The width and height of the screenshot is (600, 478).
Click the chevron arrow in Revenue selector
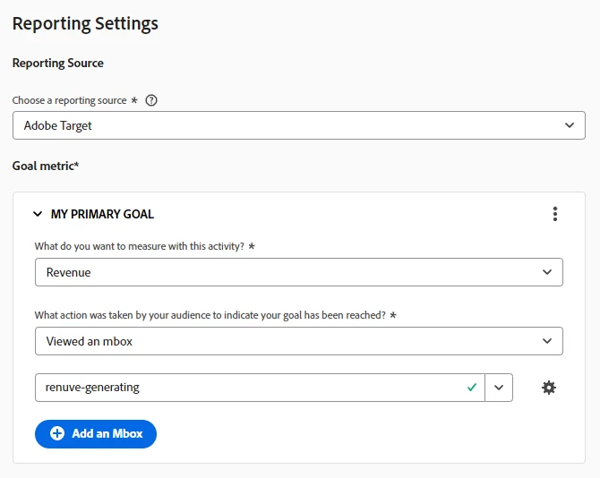547,272
